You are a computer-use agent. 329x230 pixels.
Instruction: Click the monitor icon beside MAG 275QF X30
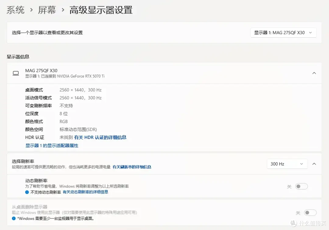click(x=16, y=73)
